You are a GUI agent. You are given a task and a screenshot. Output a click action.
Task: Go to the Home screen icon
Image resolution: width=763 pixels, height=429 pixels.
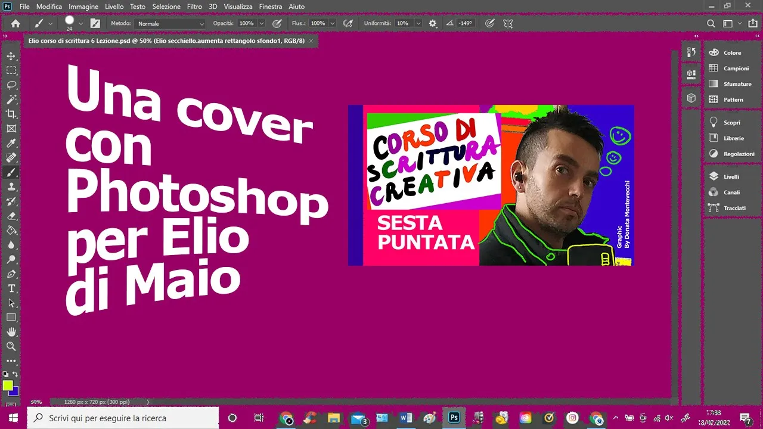coord(15,23)
